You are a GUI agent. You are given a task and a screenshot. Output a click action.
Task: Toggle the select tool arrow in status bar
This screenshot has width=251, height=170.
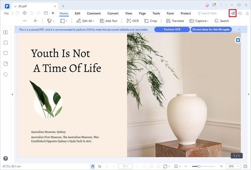pos(100,167)
